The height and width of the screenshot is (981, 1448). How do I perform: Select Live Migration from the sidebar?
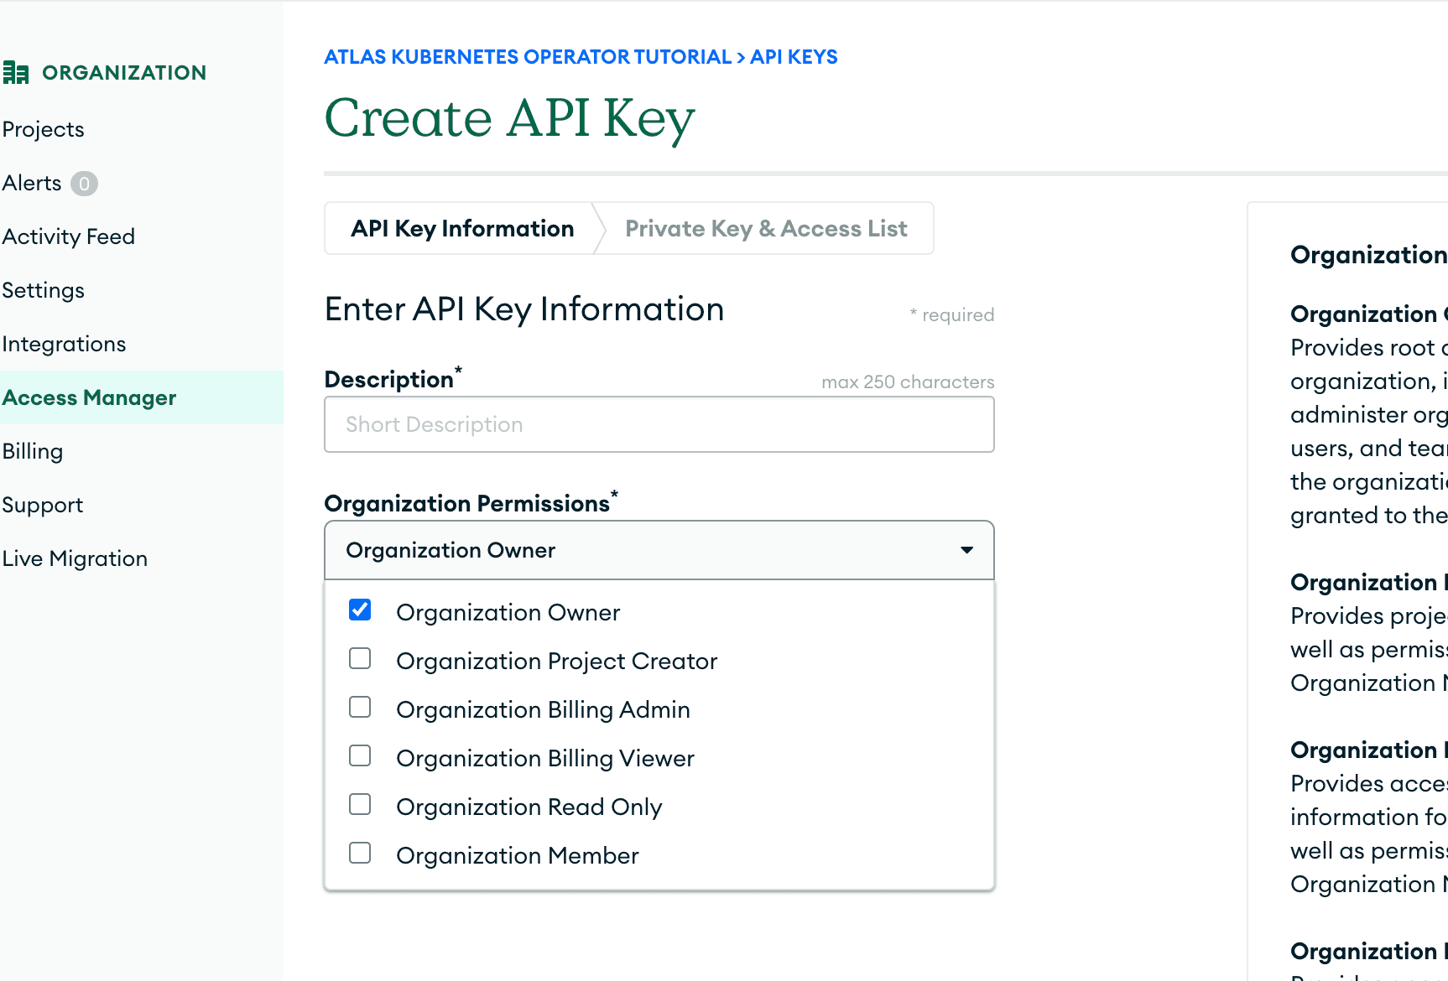(75, 558)
